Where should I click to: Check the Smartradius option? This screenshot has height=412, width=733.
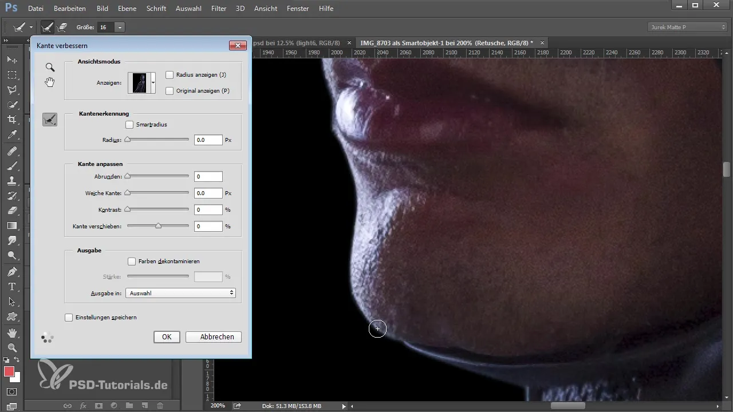point(129,124)
